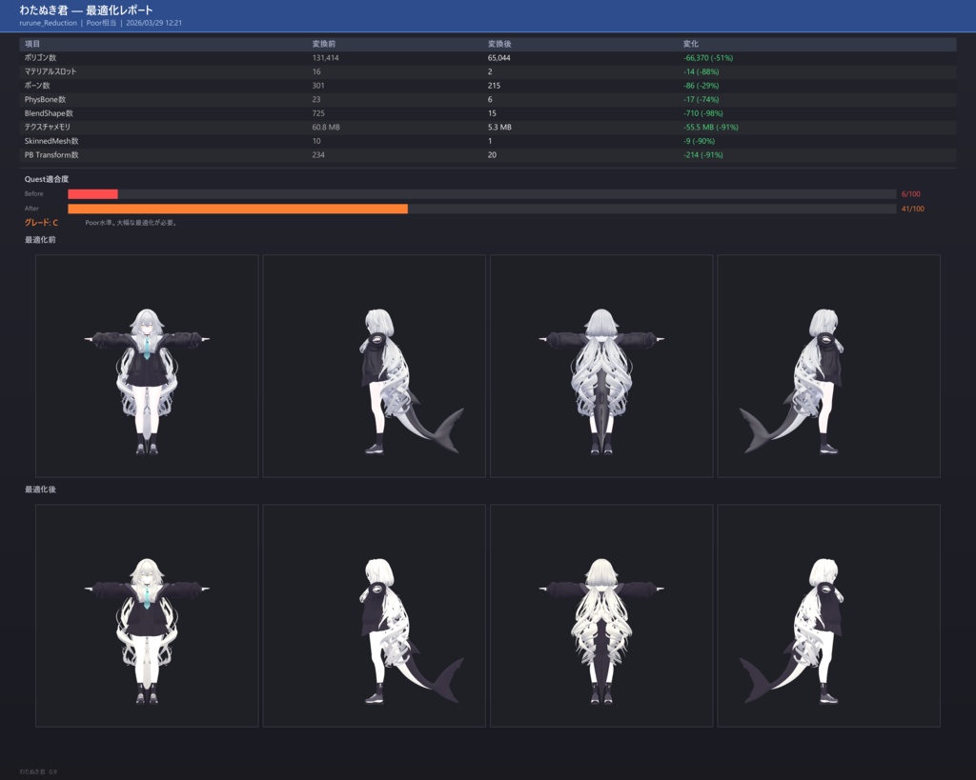Click the -710 (-98%) change value
The height and width of the screenshot is (780, 976).
pyautogui.click(x=703, y=113)
